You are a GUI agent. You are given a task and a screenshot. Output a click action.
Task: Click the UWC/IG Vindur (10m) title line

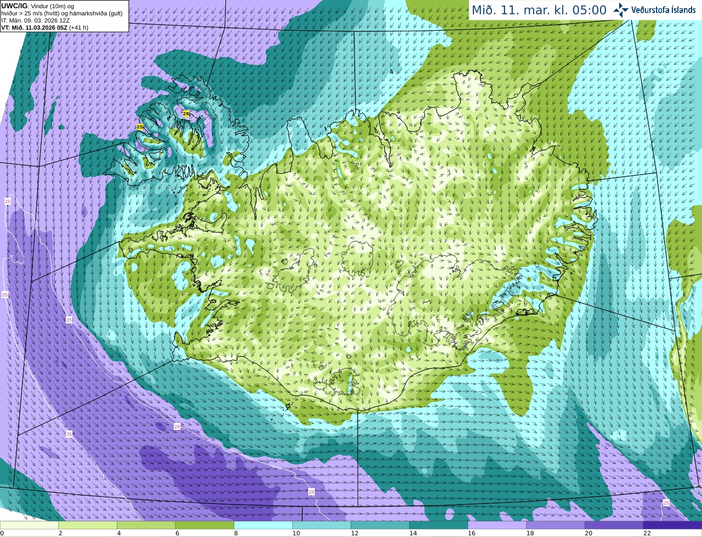tap(37, 6)
